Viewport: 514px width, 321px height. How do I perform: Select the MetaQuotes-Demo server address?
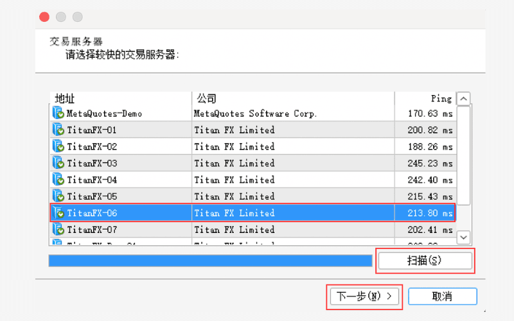[104, 114]
